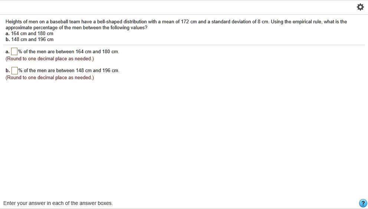Click the rounding hint under part b
This screenshot has height=209, width=368.
50,77
